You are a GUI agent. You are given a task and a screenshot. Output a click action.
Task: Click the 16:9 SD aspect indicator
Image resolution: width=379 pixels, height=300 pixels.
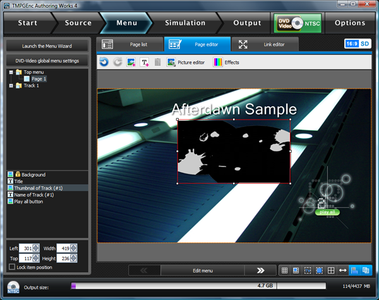pos(358,44)
